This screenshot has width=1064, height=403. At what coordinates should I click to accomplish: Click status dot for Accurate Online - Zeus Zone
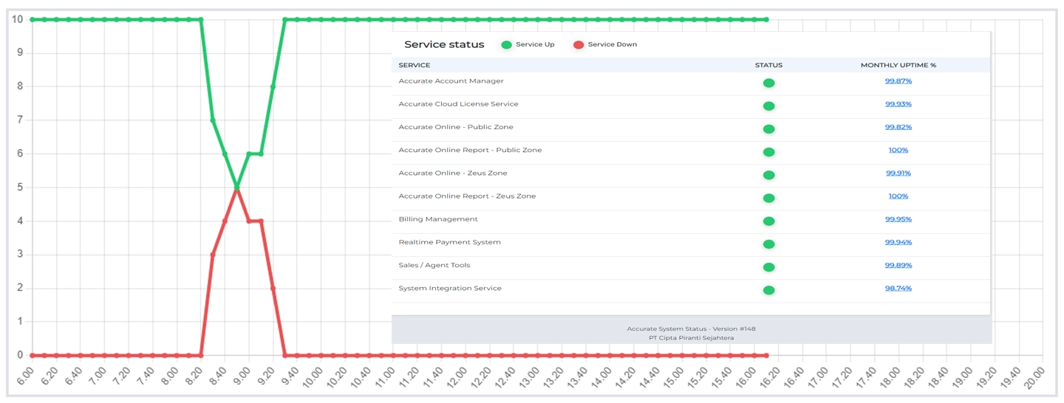(768, 175)
